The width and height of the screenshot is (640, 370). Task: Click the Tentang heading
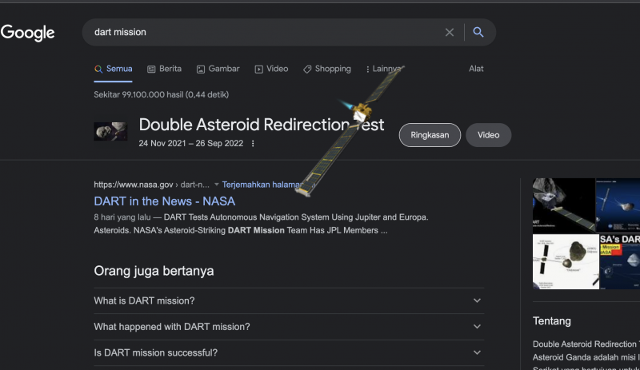click(x=552, y=321)
